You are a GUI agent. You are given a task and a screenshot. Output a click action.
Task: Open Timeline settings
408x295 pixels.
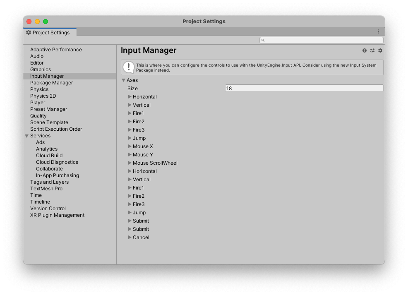(40, 202)
